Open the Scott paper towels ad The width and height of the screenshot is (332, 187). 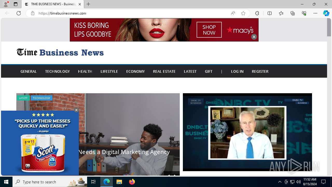(x=40, y=143)
